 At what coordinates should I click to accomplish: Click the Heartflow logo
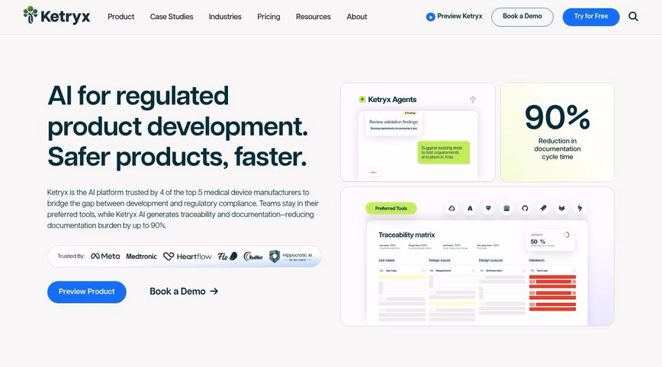click(x=187, y=256)
